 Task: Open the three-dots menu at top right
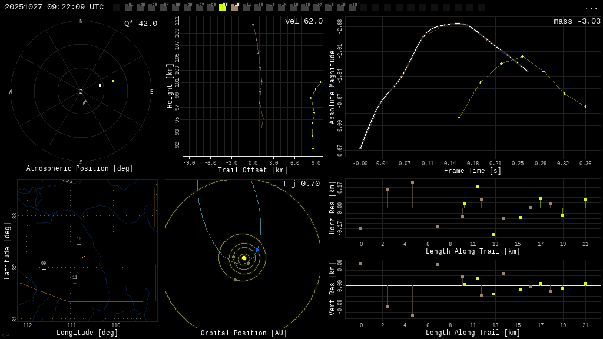tap(591, 8)
